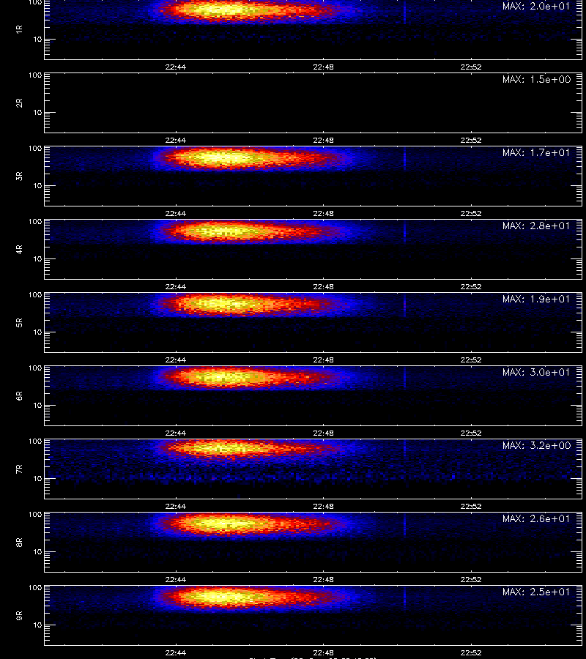Click the 100 y-axis value of panel 9R
Screen dimensions: 586x659
point(35,587)
